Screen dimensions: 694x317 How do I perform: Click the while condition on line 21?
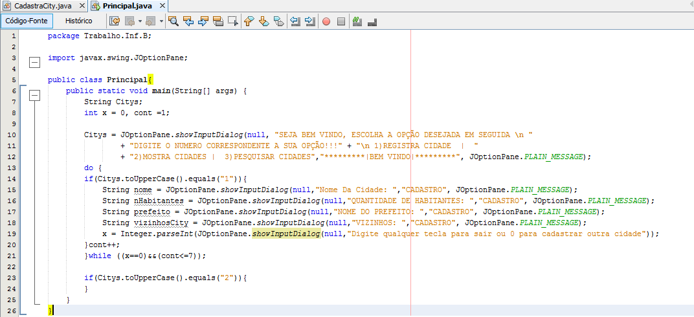tap(160, 256)
